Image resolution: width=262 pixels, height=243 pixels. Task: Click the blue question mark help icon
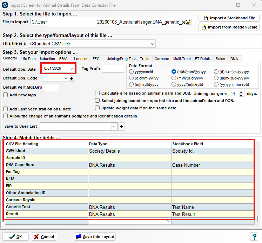coord(254,237)
